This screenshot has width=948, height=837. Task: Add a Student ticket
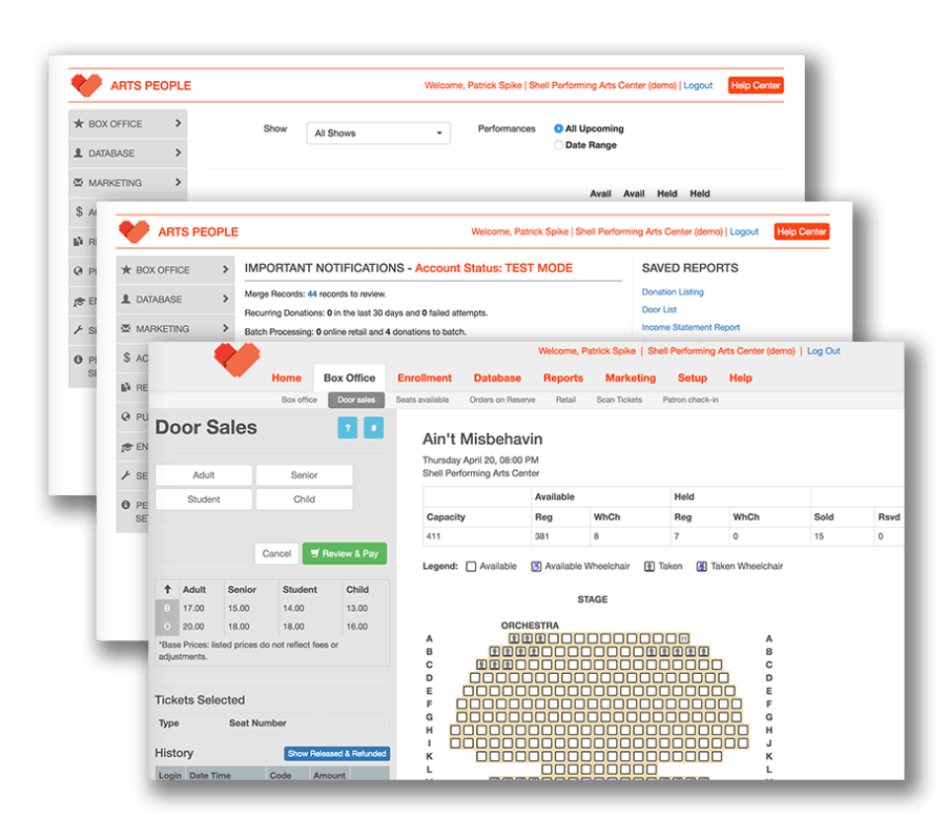pos(203,499)
